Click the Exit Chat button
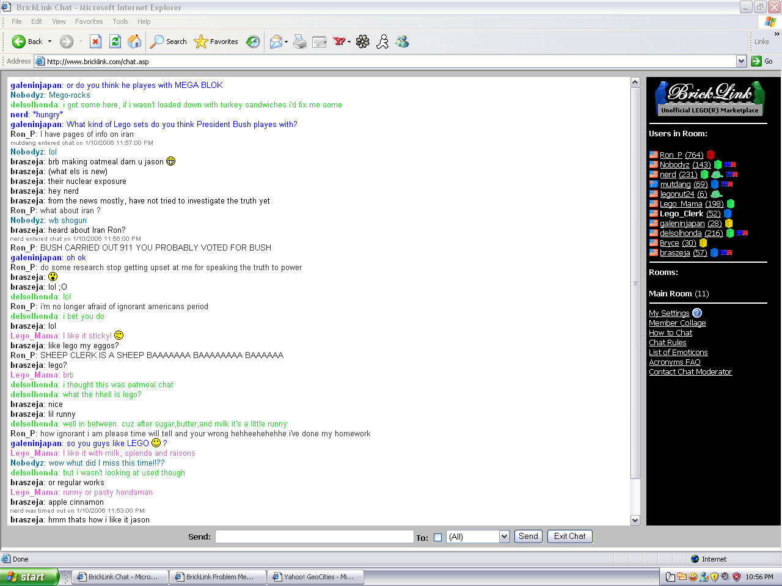 tap(569, 536)
